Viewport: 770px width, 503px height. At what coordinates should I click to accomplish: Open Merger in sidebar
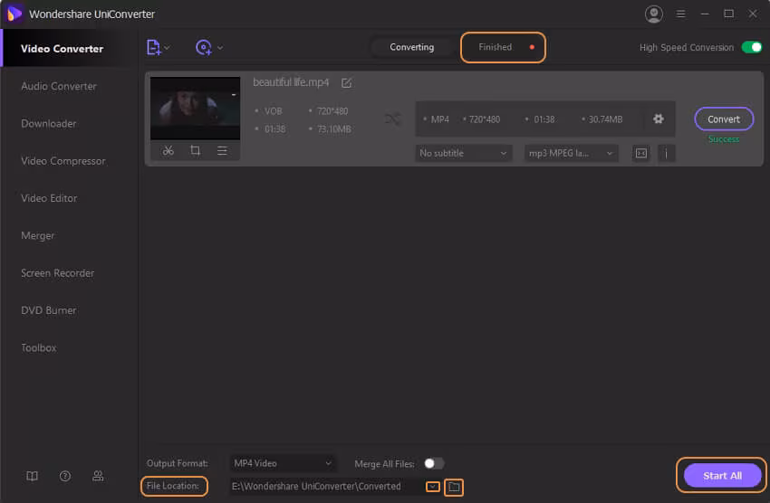[x=37, y=236]
